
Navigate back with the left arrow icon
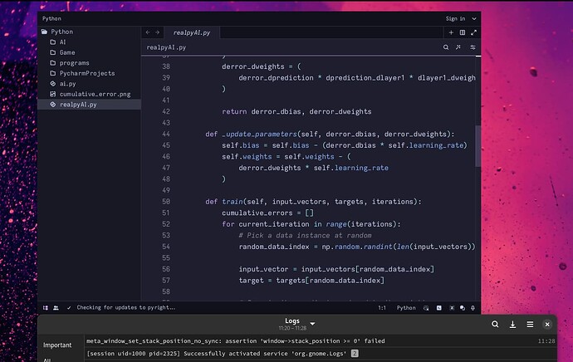[148, 32]
